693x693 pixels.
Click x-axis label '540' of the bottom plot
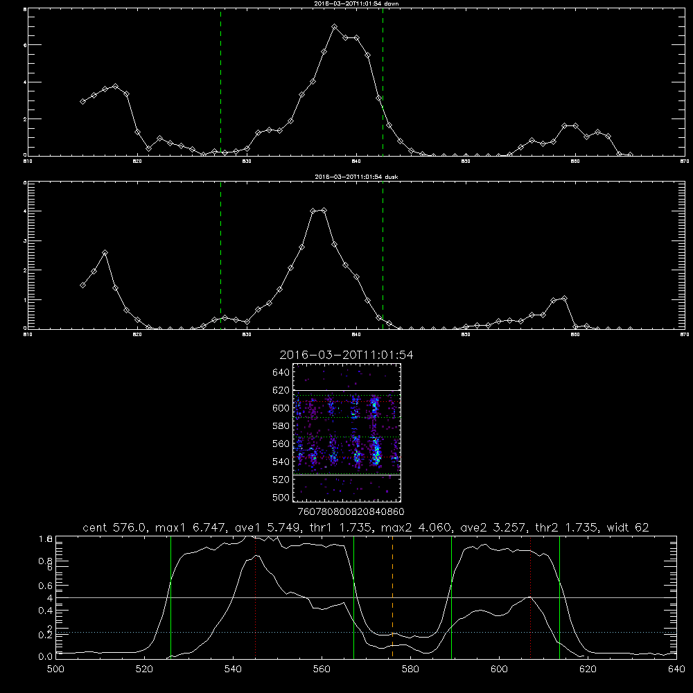pos(233,669)
